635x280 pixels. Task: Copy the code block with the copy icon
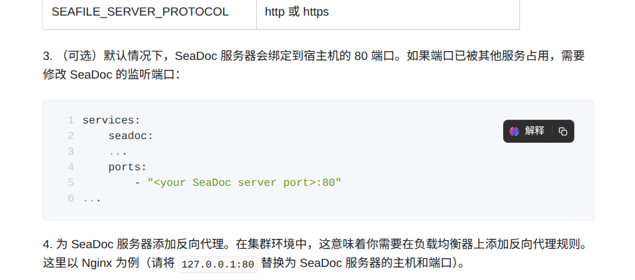[563, 131]
